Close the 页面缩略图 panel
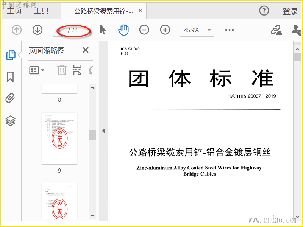 coord(86,50)
